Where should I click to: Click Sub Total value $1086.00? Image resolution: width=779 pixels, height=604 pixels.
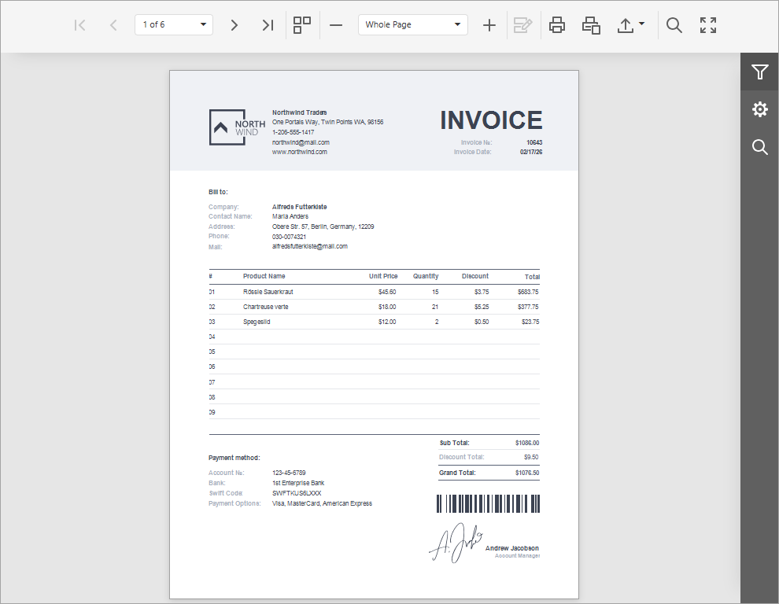[527, 443]
